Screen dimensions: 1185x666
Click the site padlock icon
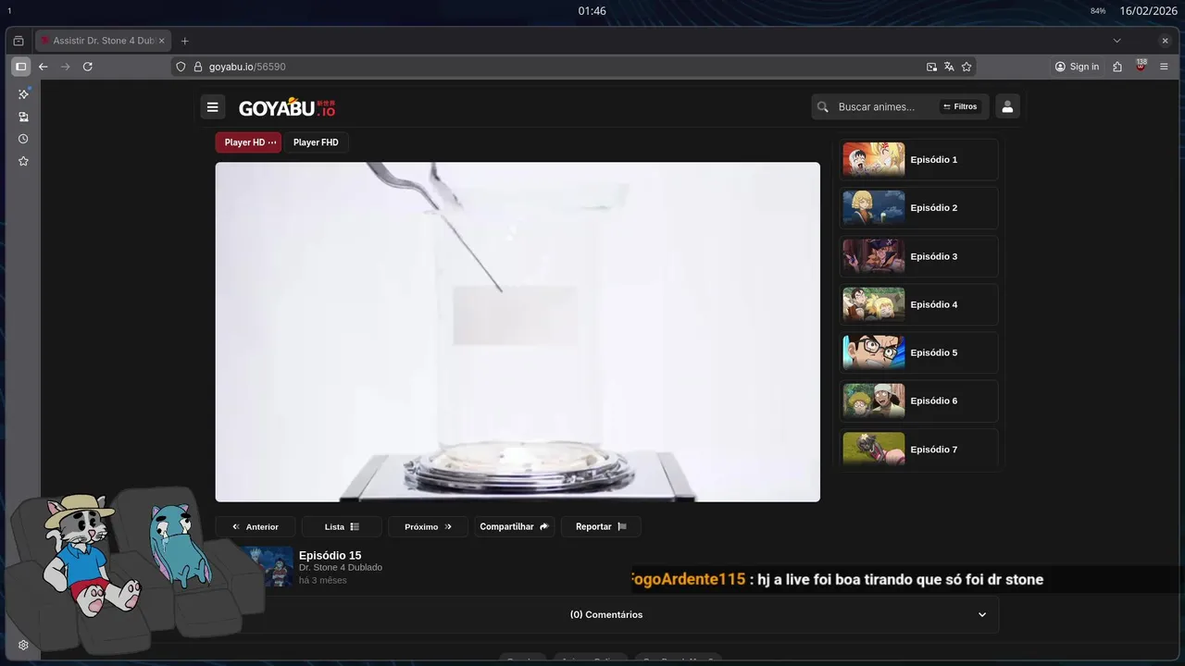(x=197, y=67)
